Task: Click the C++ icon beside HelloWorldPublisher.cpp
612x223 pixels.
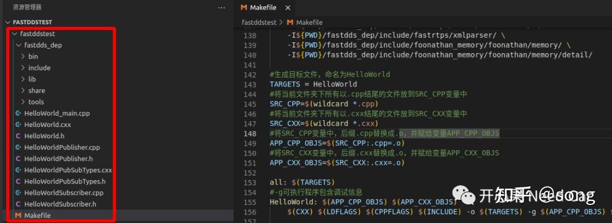Action: 18,147
